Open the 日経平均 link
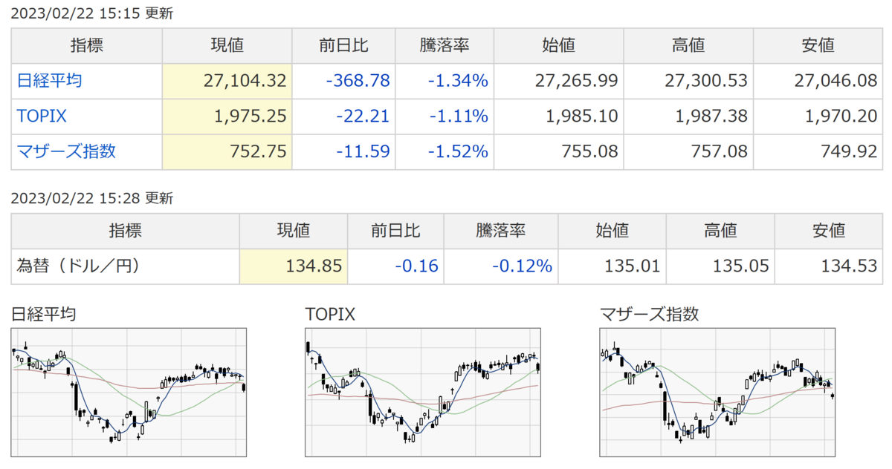The width and height of the screenshot is (892, 469). (50, 81)
